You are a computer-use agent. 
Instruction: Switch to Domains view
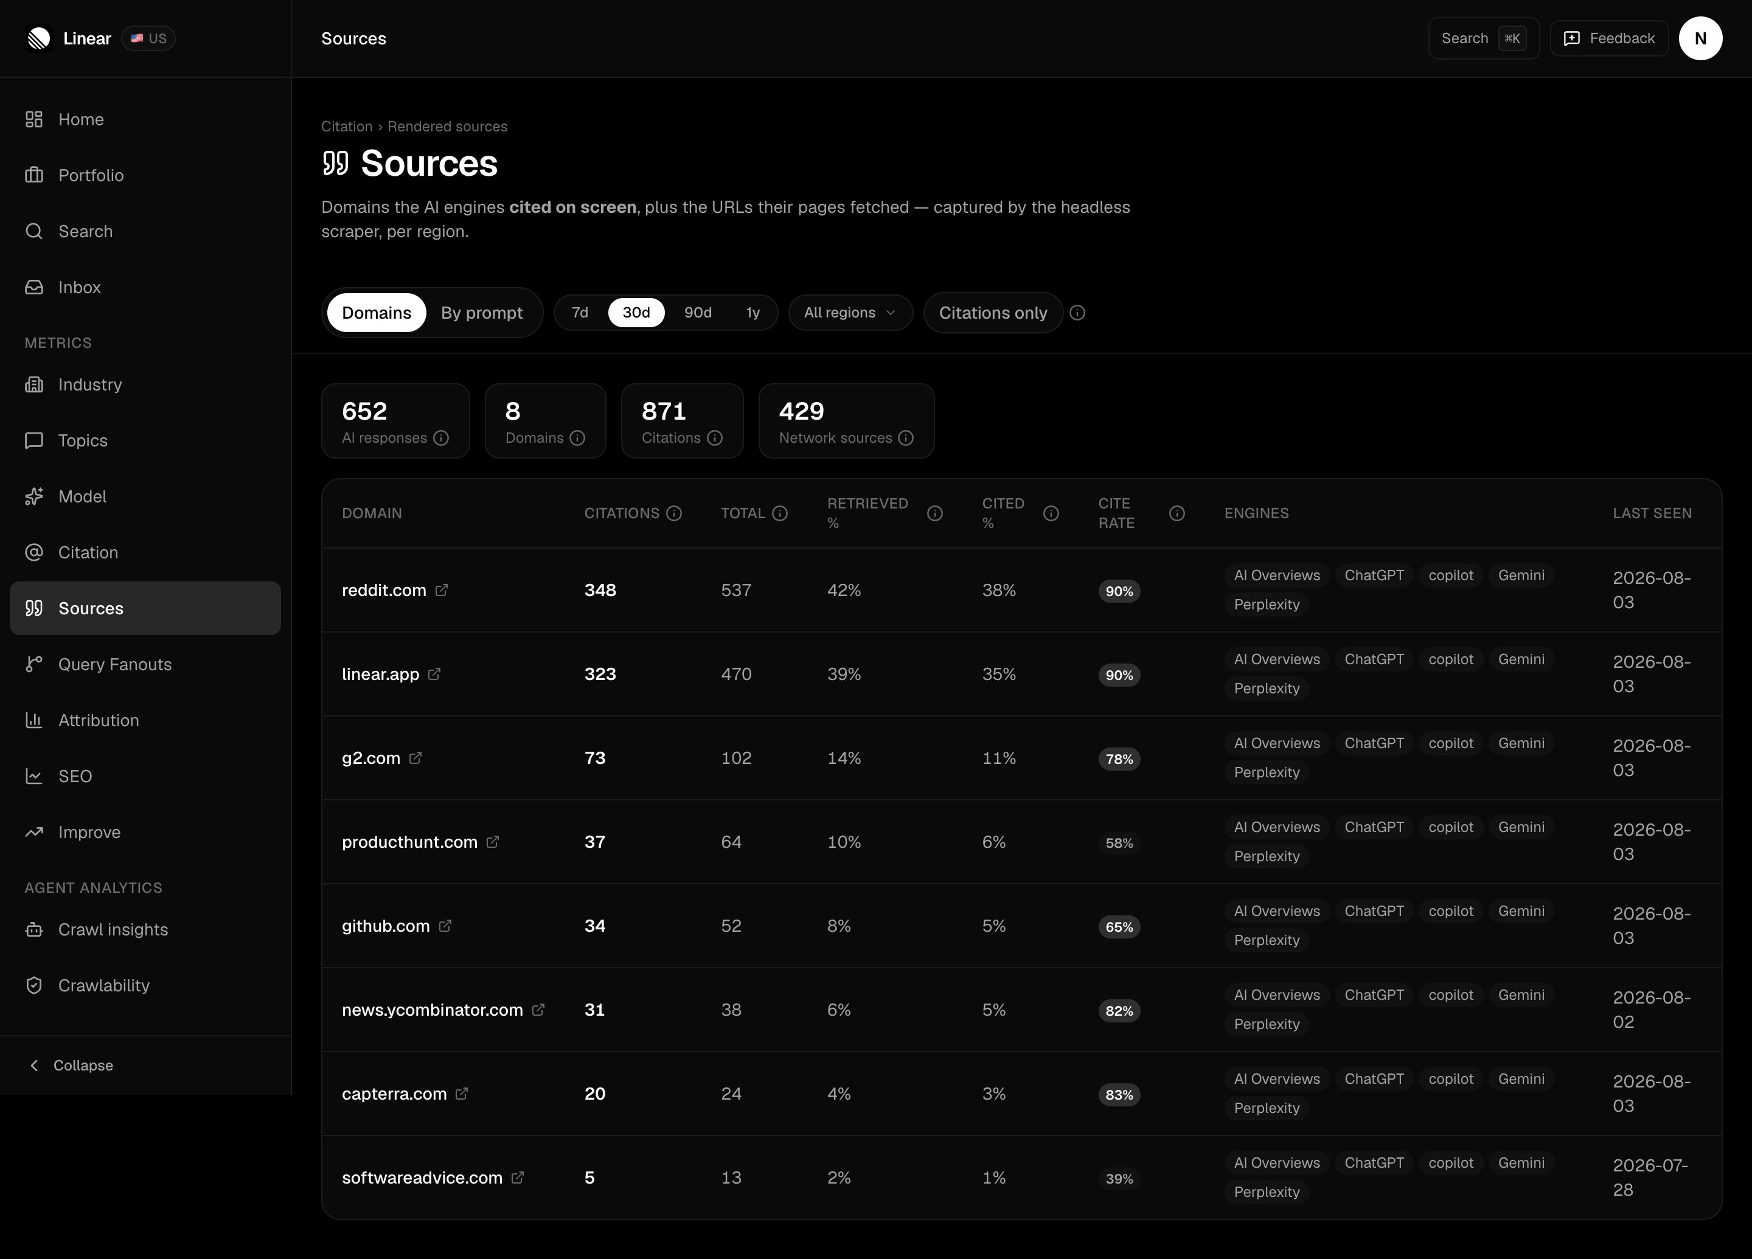point(376,313)
